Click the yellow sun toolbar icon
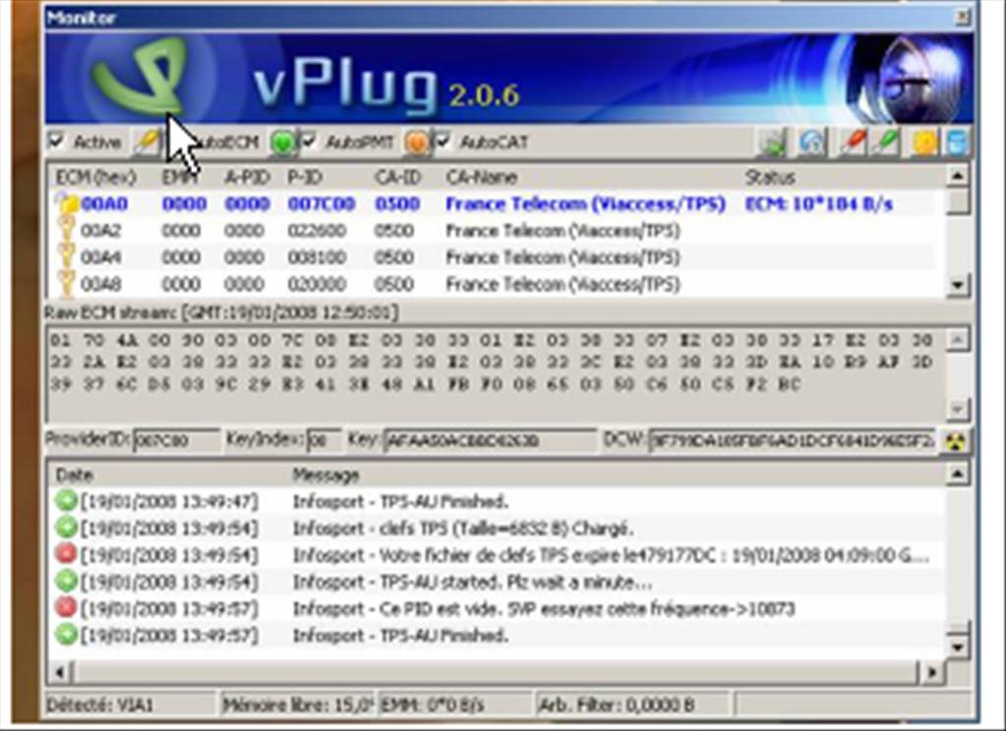The width and height of the screenshot is (1006, 731). [924, 141]
